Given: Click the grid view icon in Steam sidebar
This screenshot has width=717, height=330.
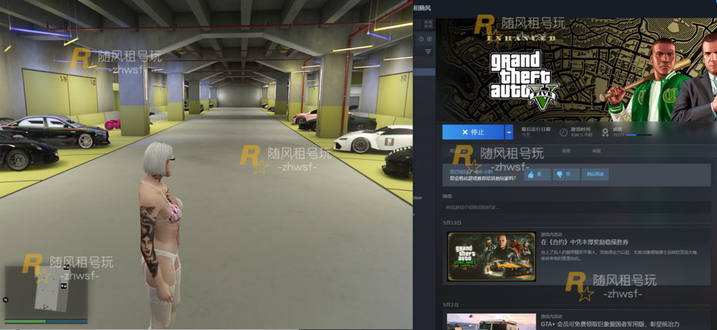Looking at the screenshot, I should tap(428, 24).
